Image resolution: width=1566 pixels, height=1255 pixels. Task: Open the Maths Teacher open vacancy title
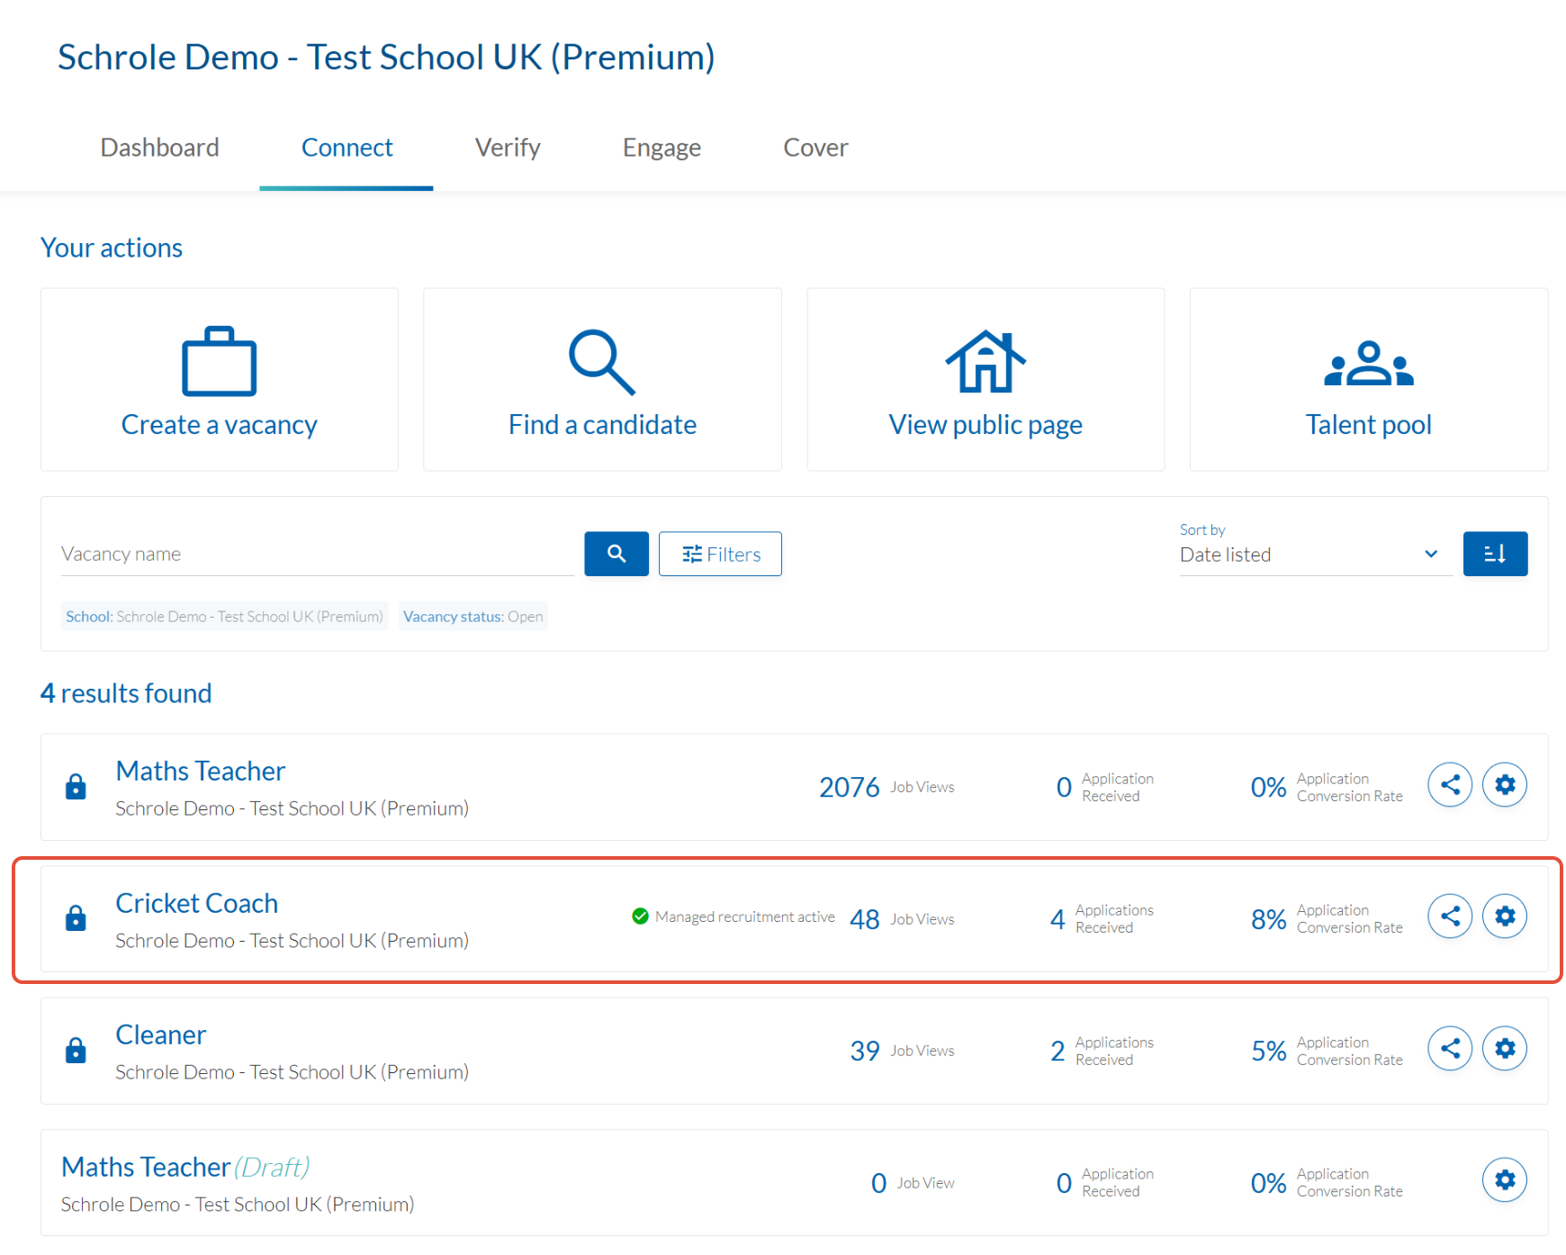[x=200, y=772]
